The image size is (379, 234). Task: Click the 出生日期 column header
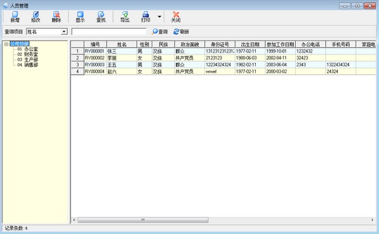coord(250,44)
